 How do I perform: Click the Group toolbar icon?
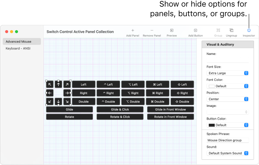tap(218, 30)
